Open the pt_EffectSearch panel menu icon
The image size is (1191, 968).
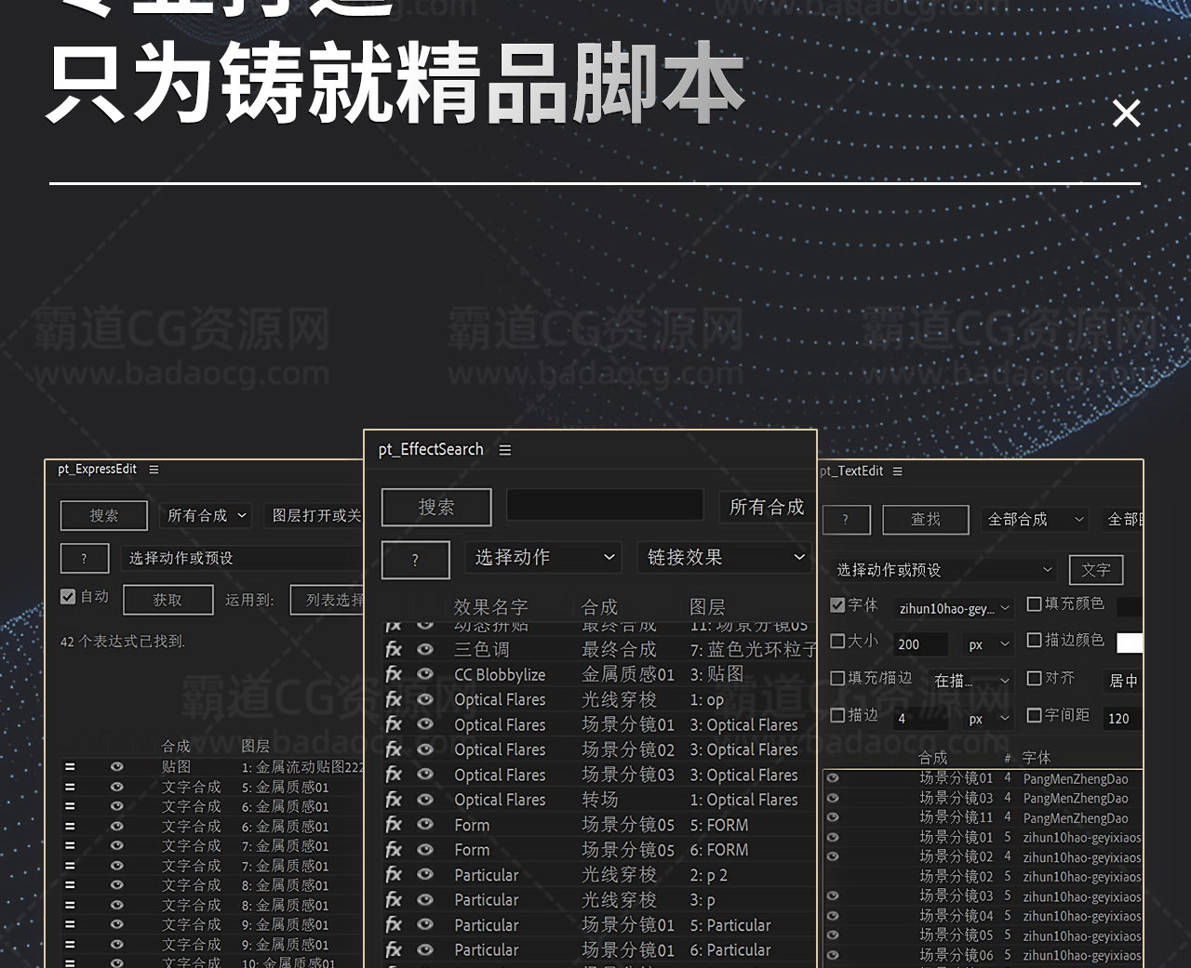[505, 450]
